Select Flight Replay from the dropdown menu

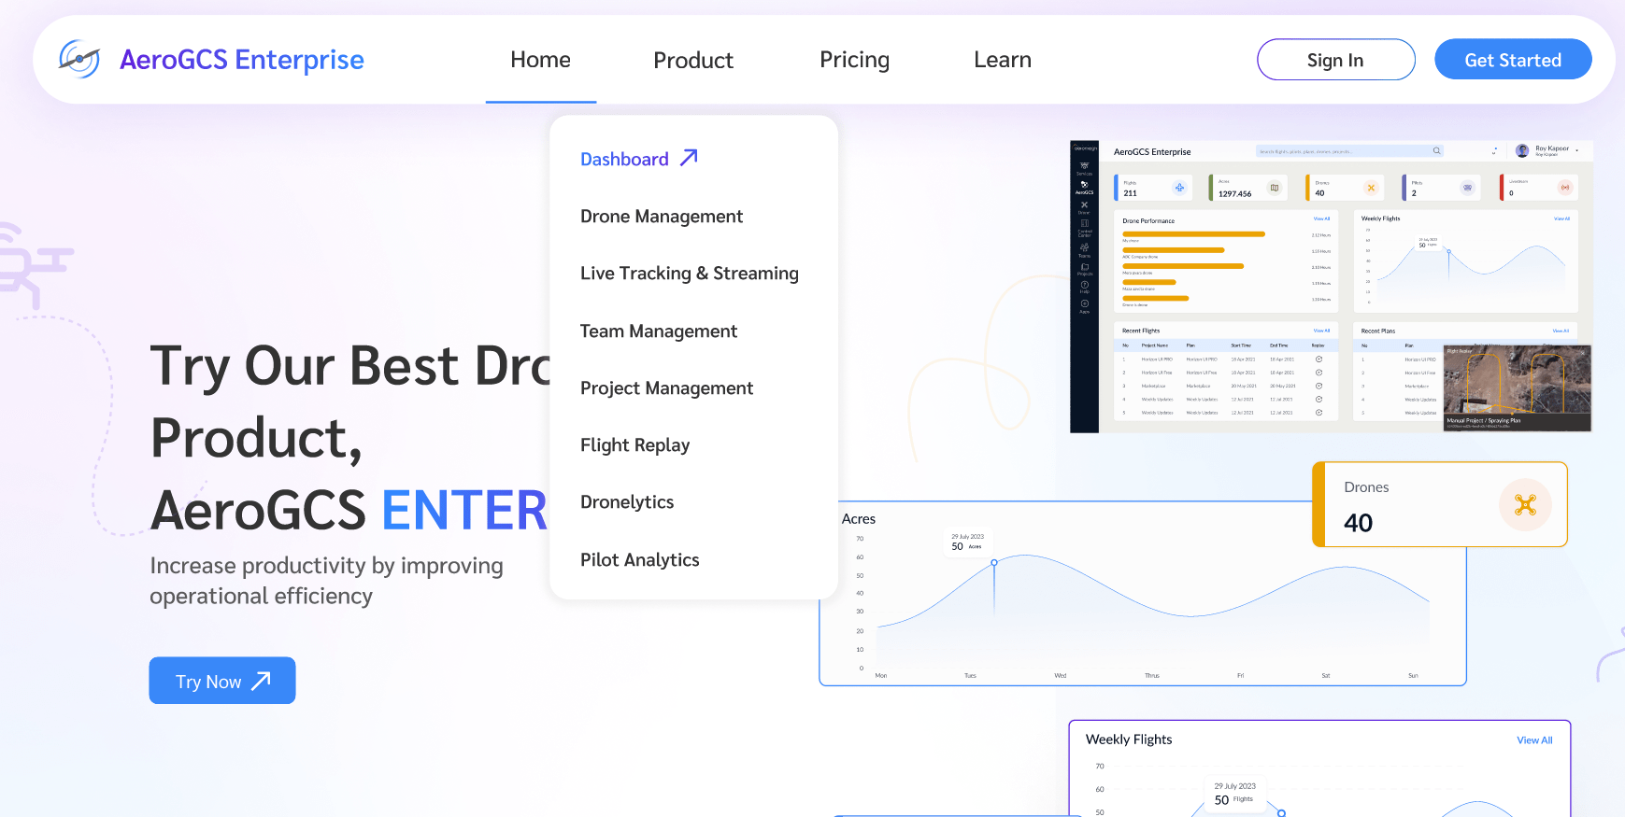(x=635, y=445)
